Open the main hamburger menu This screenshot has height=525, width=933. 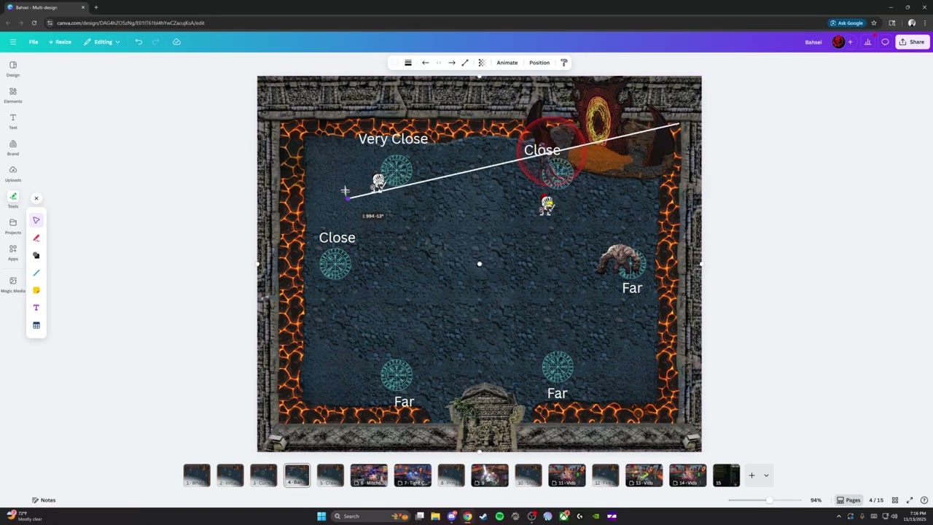pos(13,42)
